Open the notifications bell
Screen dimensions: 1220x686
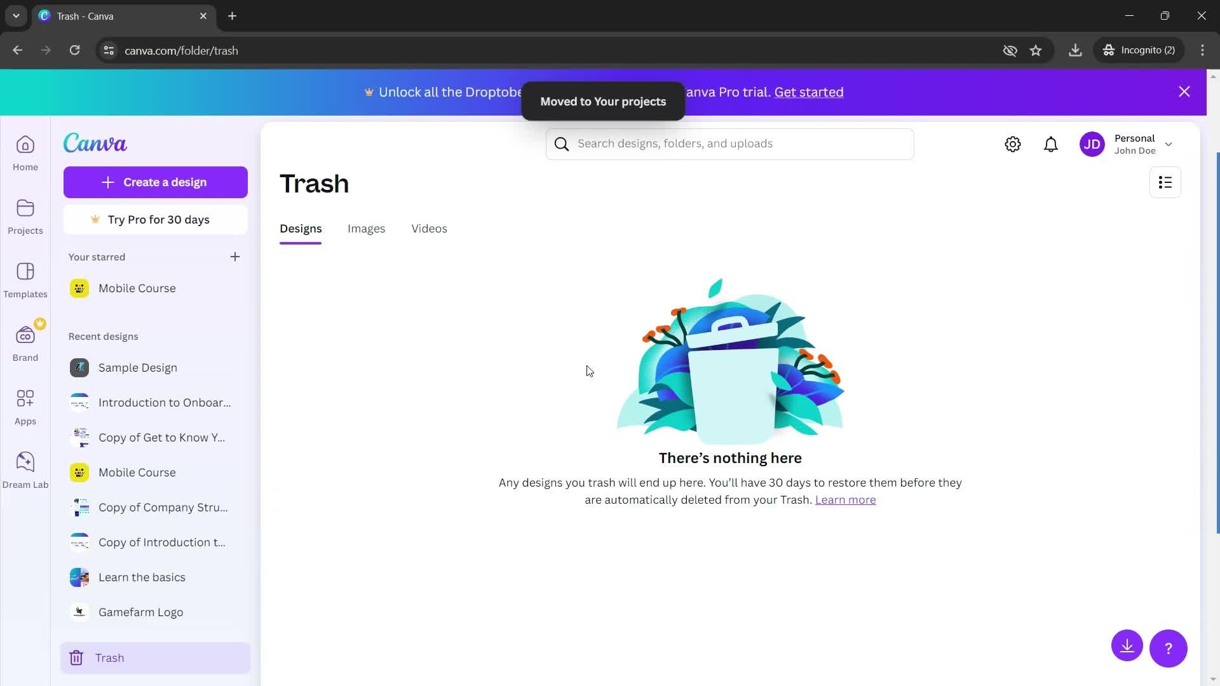point(1051,144)
